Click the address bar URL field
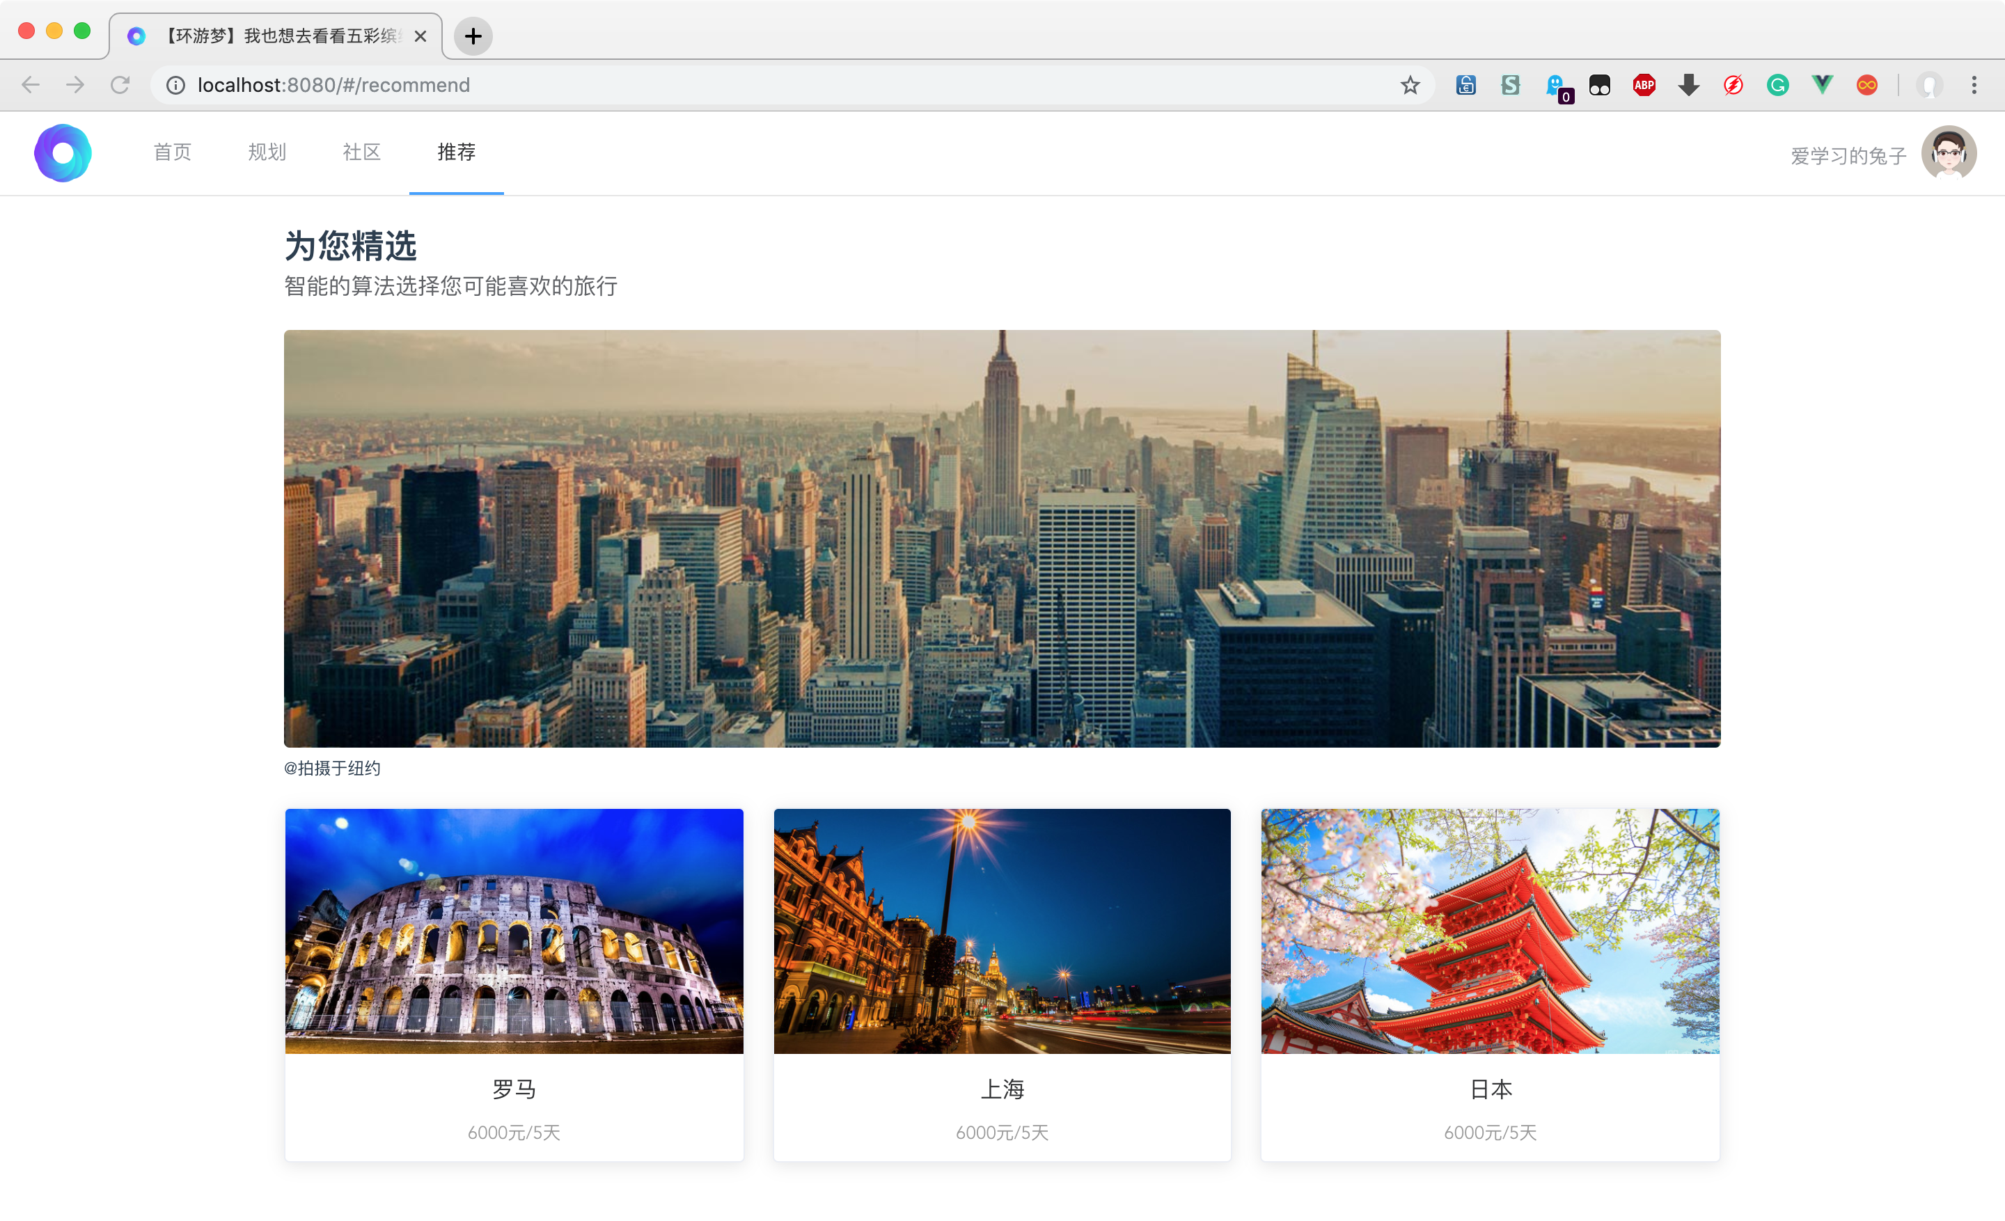The height and width of the screenshot is (1221, 2005). pos(732,86)
